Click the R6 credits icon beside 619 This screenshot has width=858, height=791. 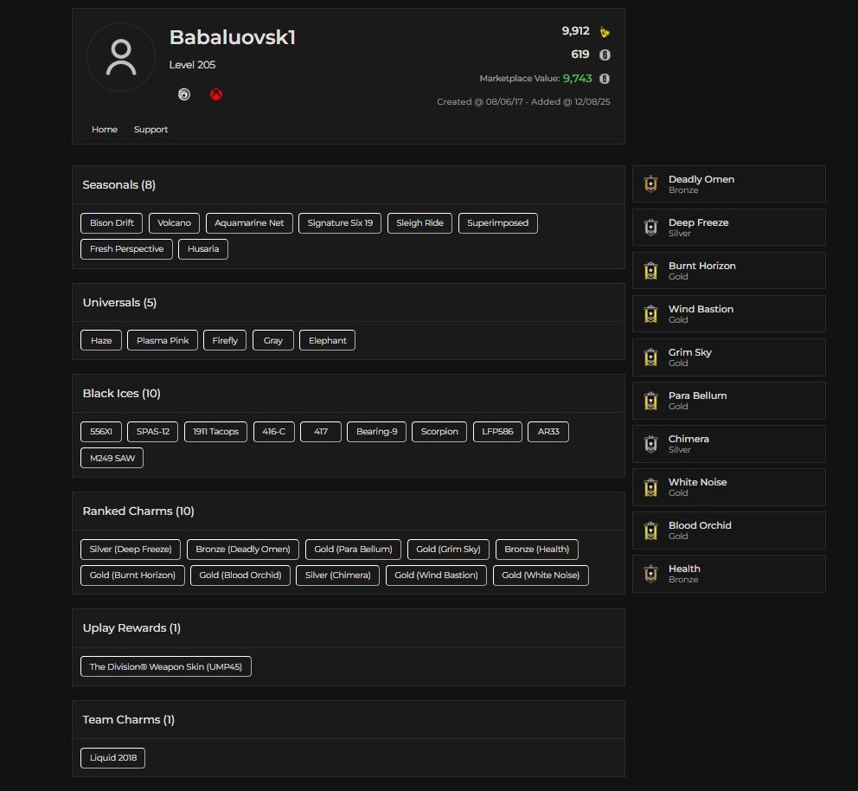604,55
